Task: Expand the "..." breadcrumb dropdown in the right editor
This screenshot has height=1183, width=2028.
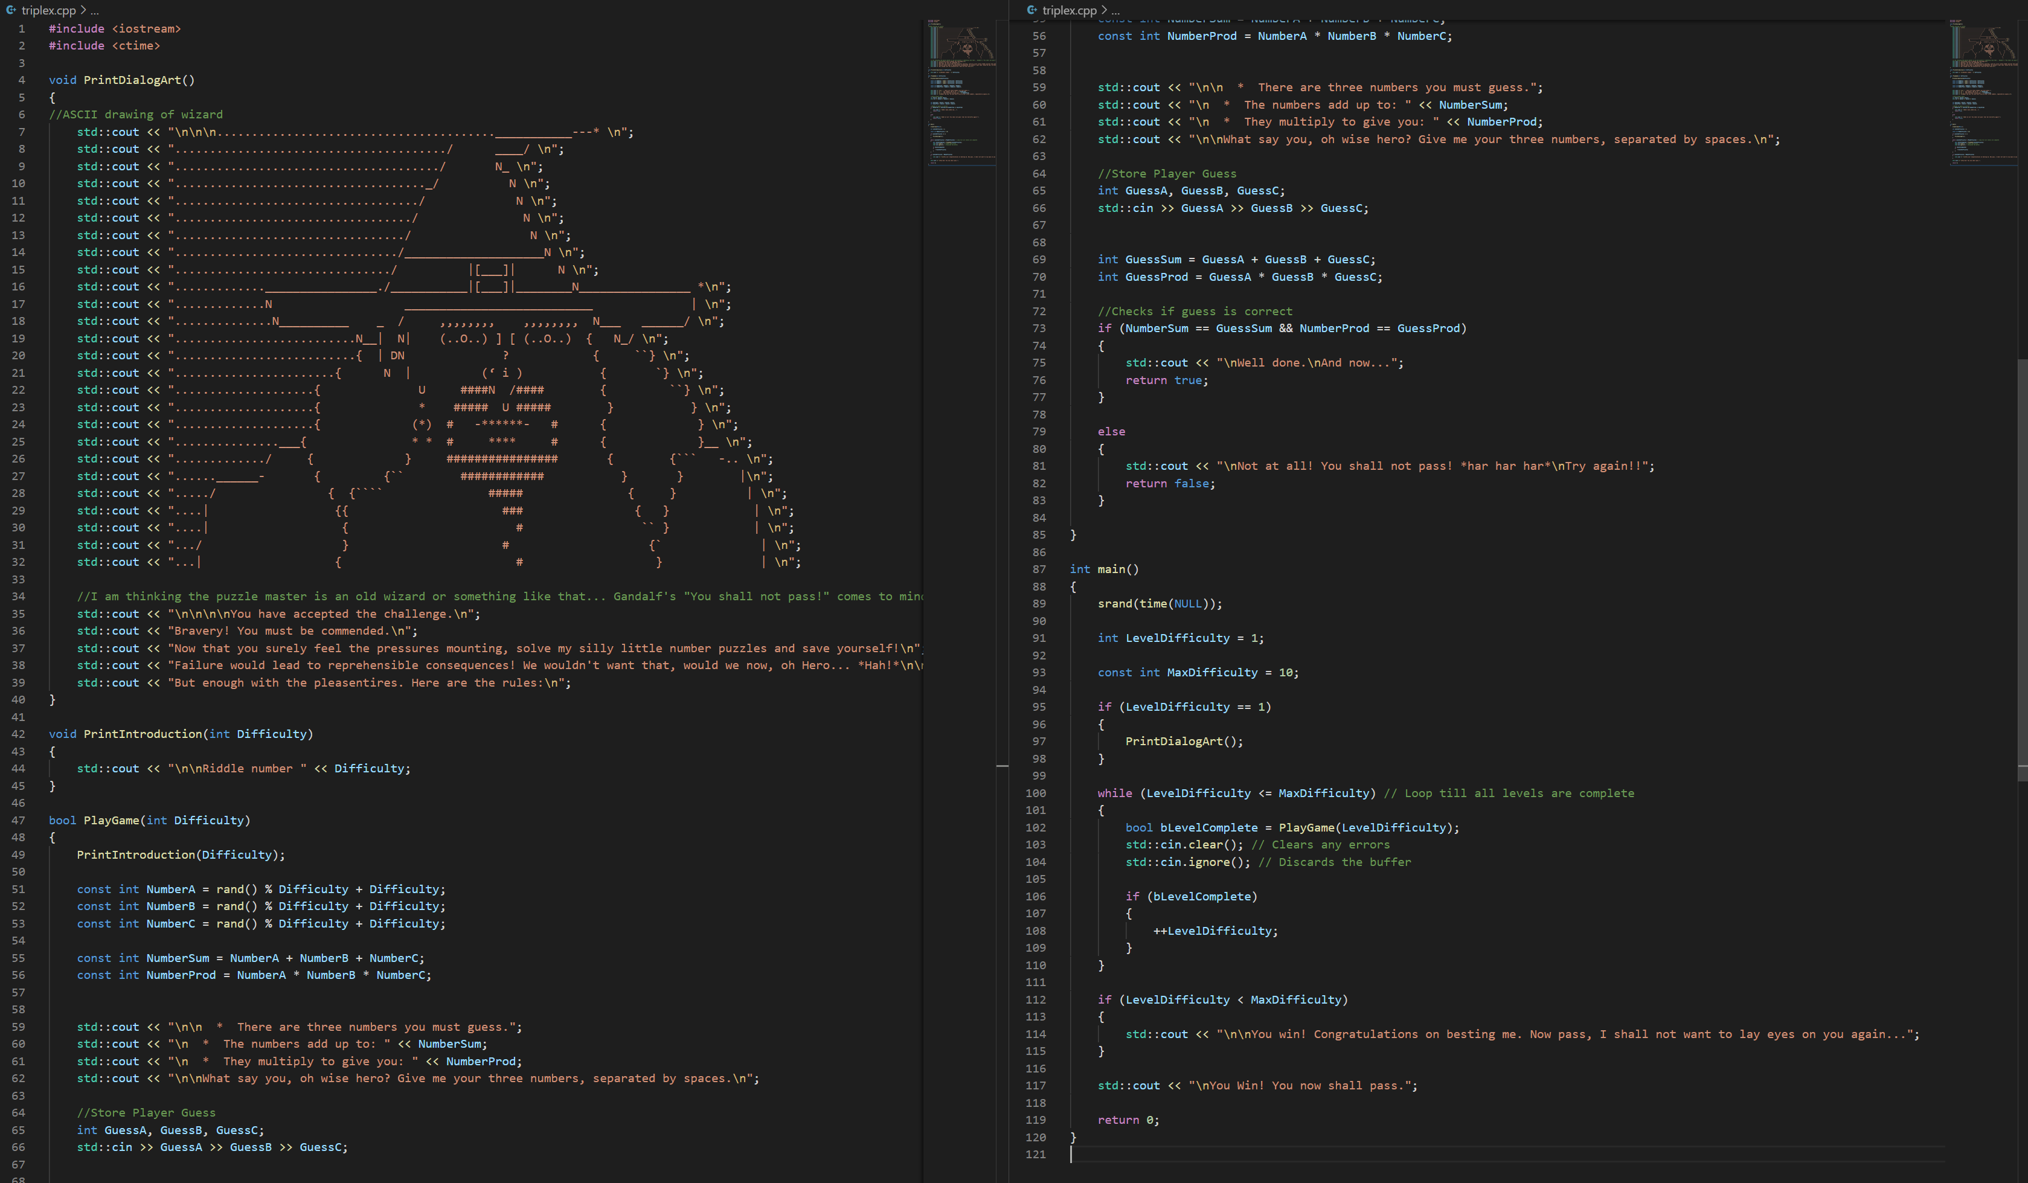Action: pyautogui.click(x=1115, y=10)
